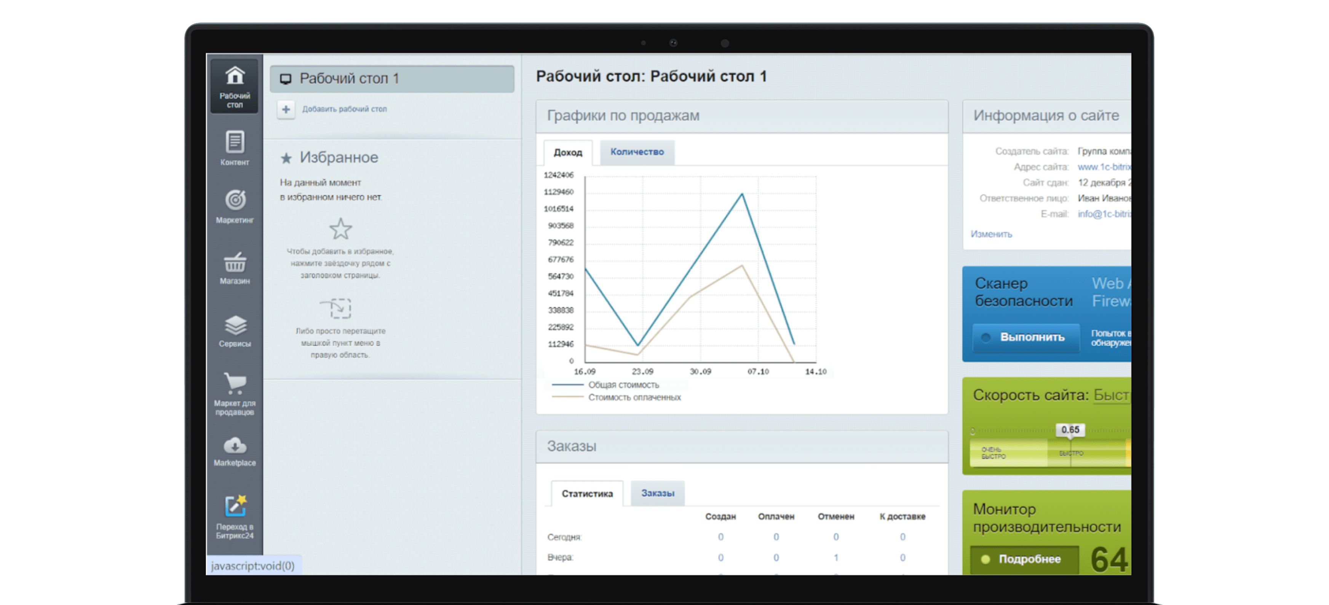Click Добавить рабочий стол link
Viewport: 1329px width, 605px height.
[344, 109]
